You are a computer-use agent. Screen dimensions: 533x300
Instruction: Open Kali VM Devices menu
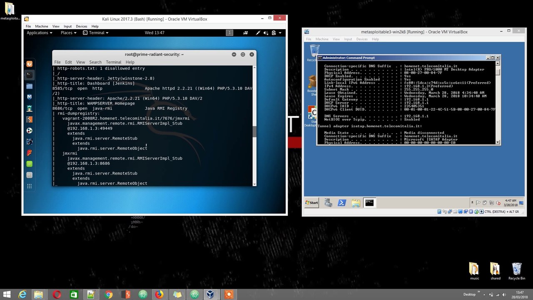82,26
